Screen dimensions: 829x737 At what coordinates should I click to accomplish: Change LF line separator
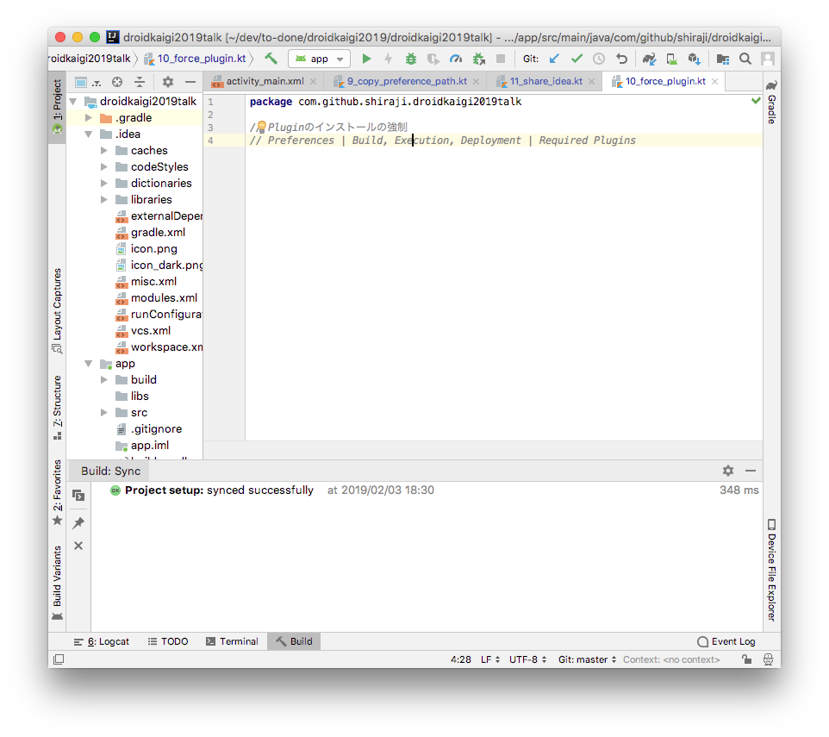(490, 659)
